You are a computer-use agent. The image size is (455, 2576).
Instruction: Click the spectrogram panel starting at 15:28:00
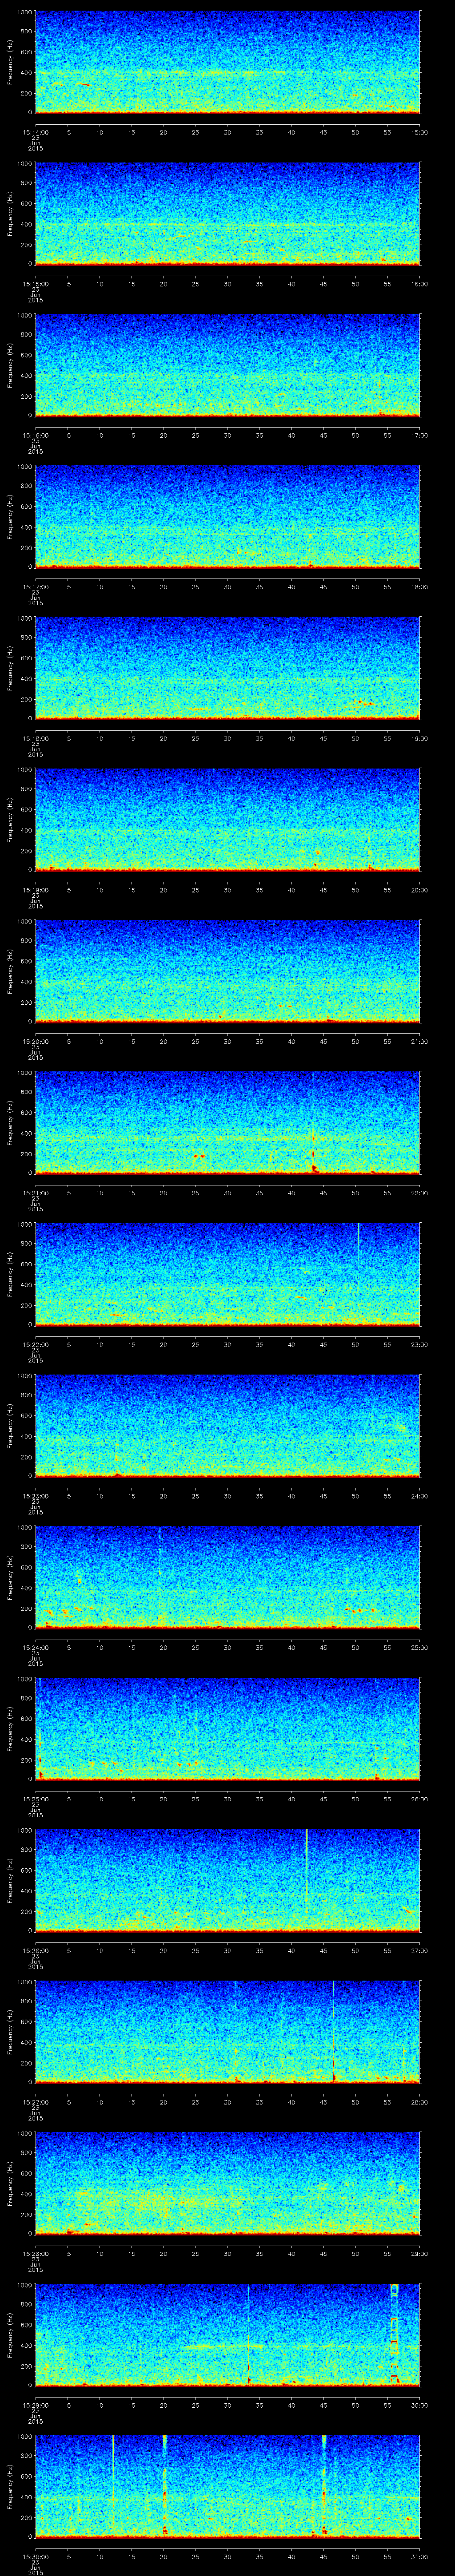pyautogui.click(x=228, y=2183)
